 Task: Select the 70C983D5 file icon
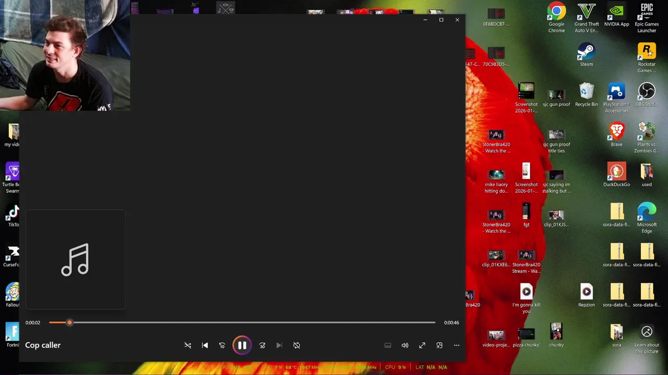coord(496,57)
